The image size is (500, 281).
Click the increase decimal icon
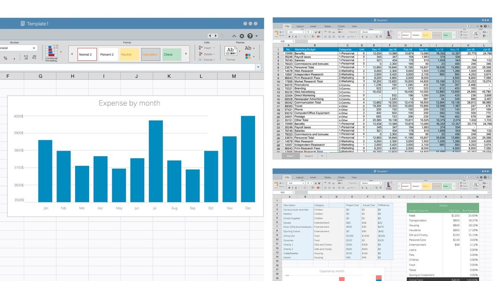[26, 58]
